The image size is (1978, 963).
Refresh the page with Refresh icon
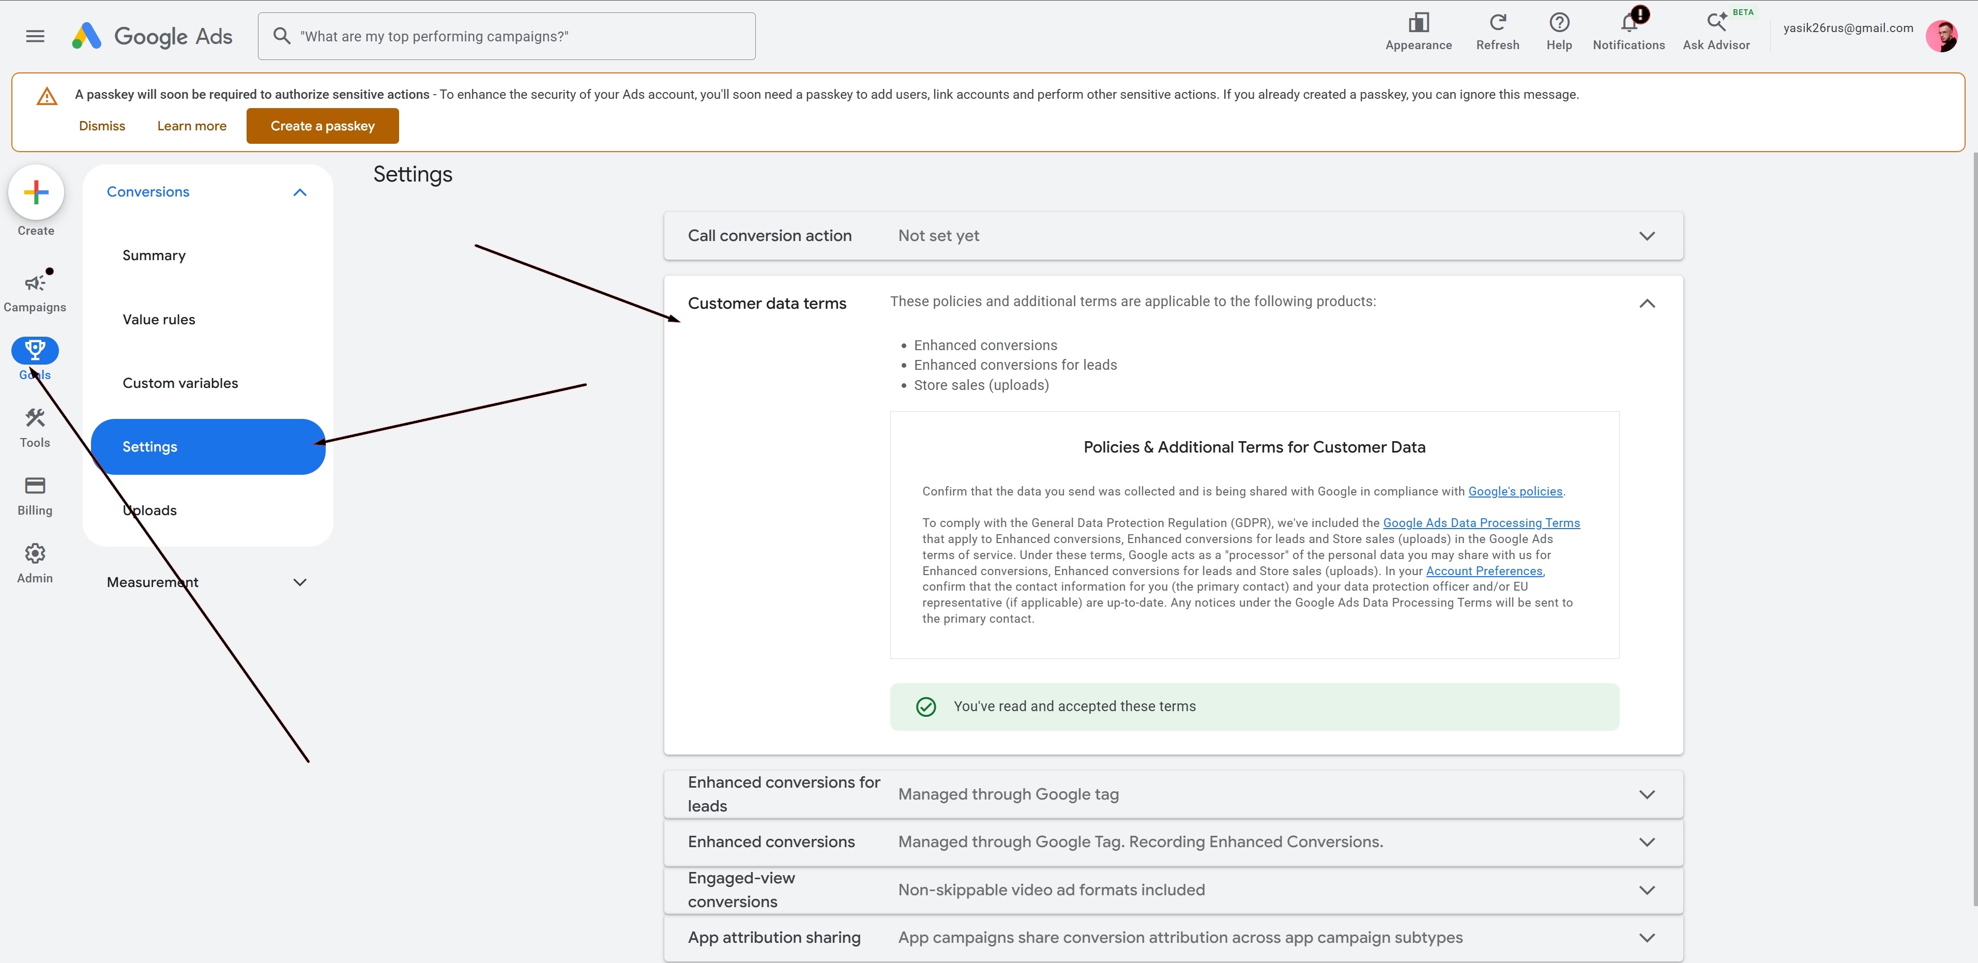pos(1497,32)
